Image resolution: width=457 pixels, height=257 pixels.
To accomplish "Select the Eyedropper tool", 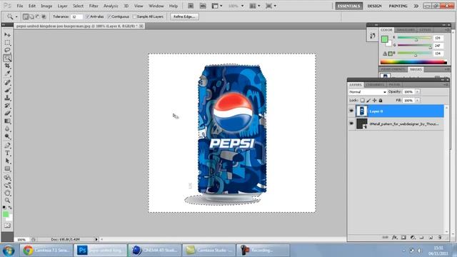I will tap(7, 73).
